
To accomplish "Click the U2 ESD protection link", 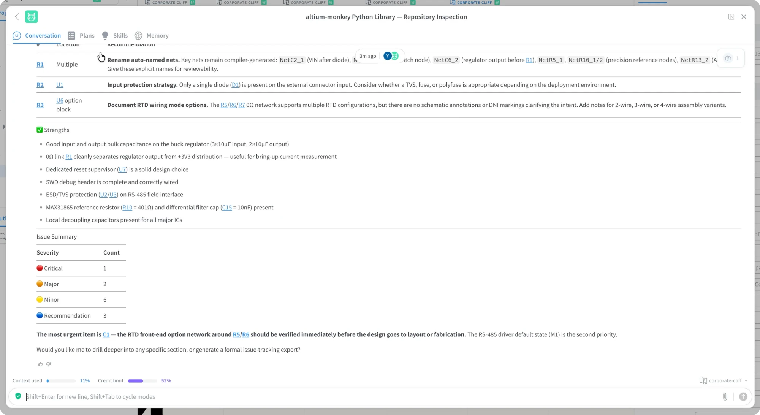I will click(x=104, y=195).
